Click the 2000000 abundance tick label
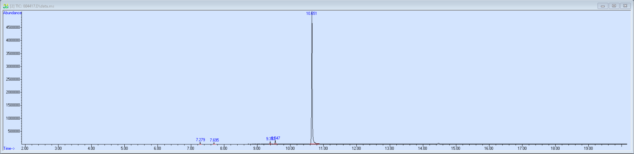The image size is (634, 154). (x=13, y=92)
